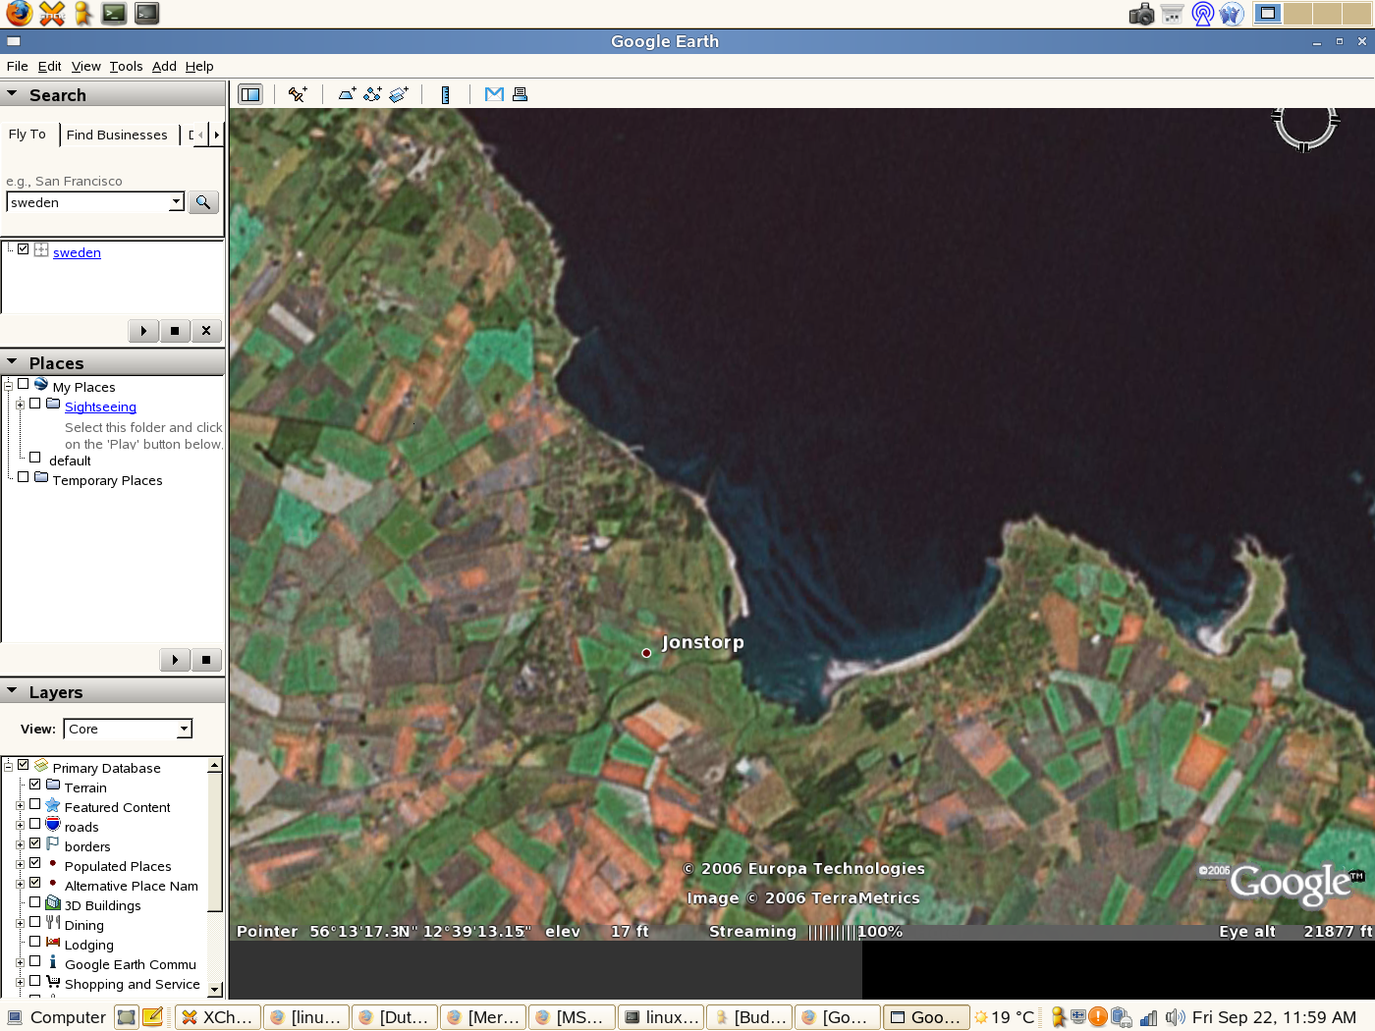The height and width of the screenshot is (1031, 1375).
Task: Click the Add Polygon toolbar icon
Action: (x=347, y=94)
